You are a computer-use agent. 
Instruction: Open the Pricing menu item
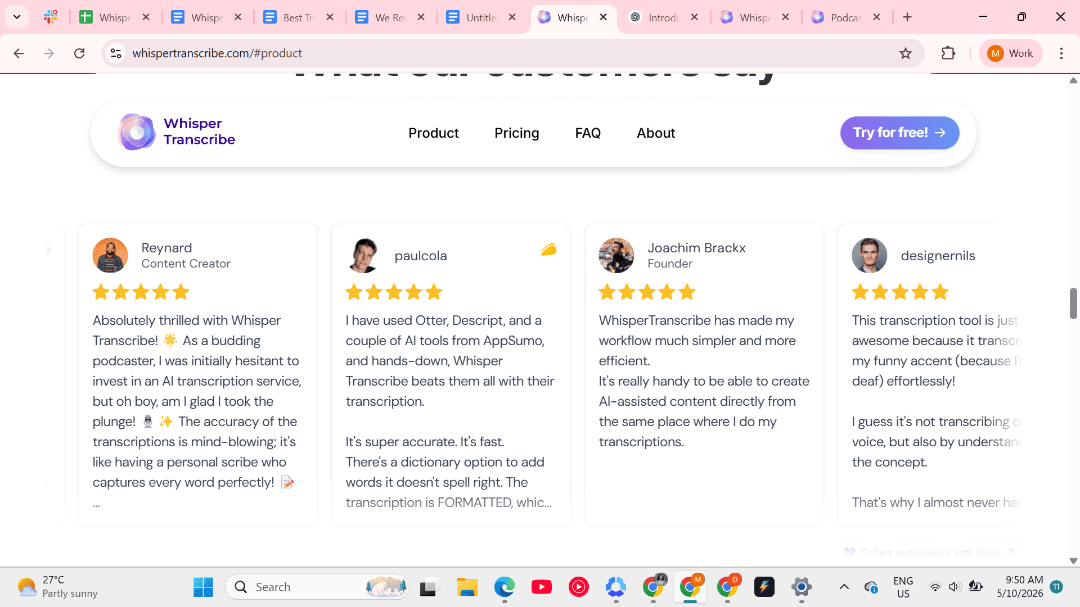click(516, 133)
